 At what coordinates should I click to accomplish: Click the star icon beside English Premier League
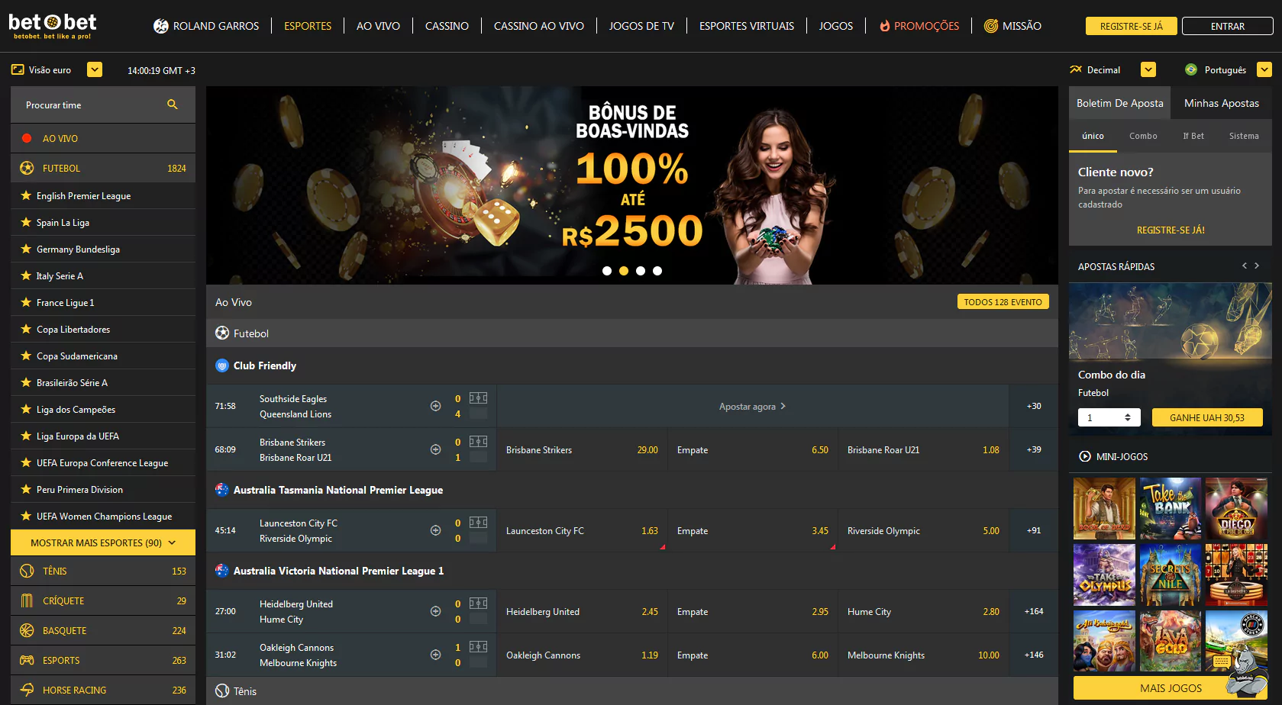[x=26, y=195]
